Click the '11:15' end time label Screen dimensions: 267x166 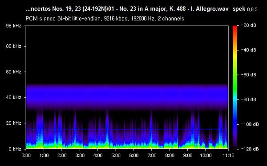pos(228,155)
